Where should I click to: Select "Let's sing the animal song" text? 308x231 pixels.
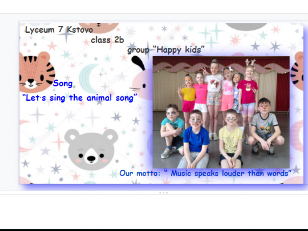[80, 98]
